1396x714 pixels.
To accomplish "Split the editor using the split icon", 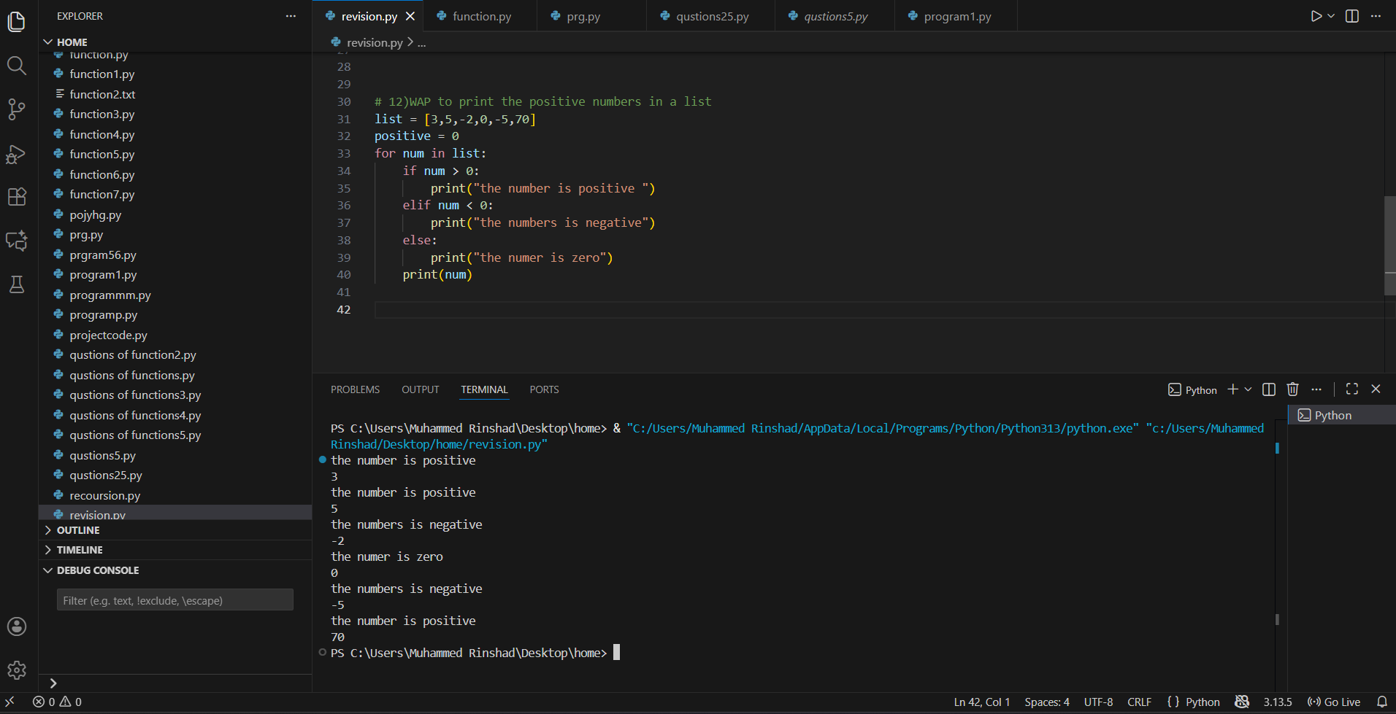I will pos(1353,15).
